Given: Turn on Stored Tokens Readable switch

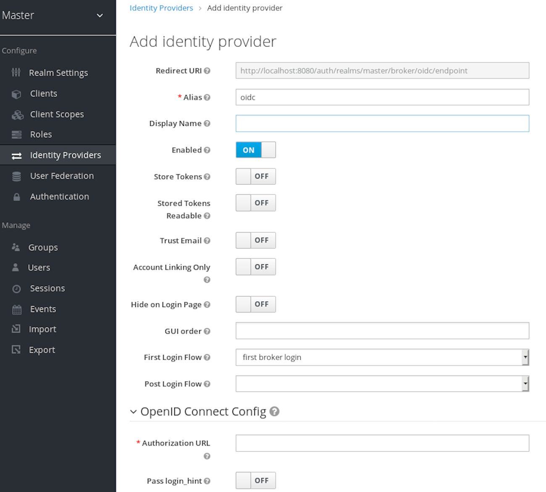Looking at the screenshot, I should (x=256, y=203).
